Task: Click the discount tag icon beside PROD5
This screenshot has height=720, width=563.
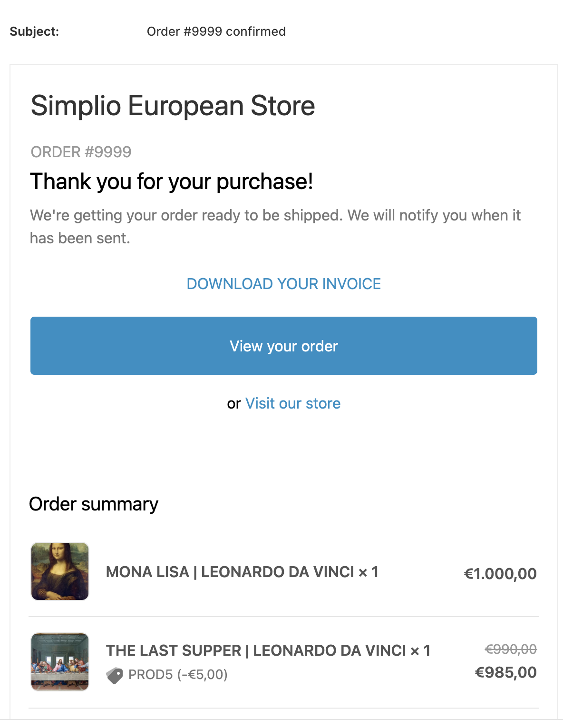Action: 115,675
